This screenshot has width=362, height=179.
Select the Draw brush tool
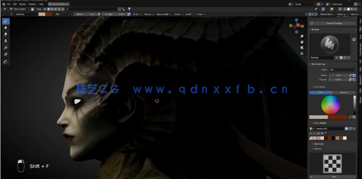[x=6, y=21]
